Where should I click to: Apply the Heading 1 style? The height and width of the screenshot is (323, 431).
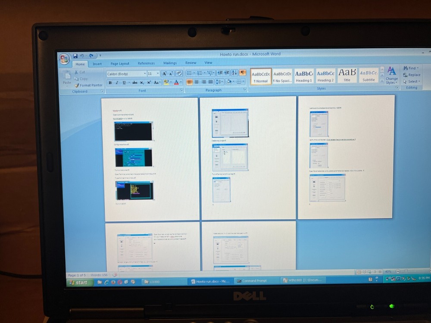(303, 75)
